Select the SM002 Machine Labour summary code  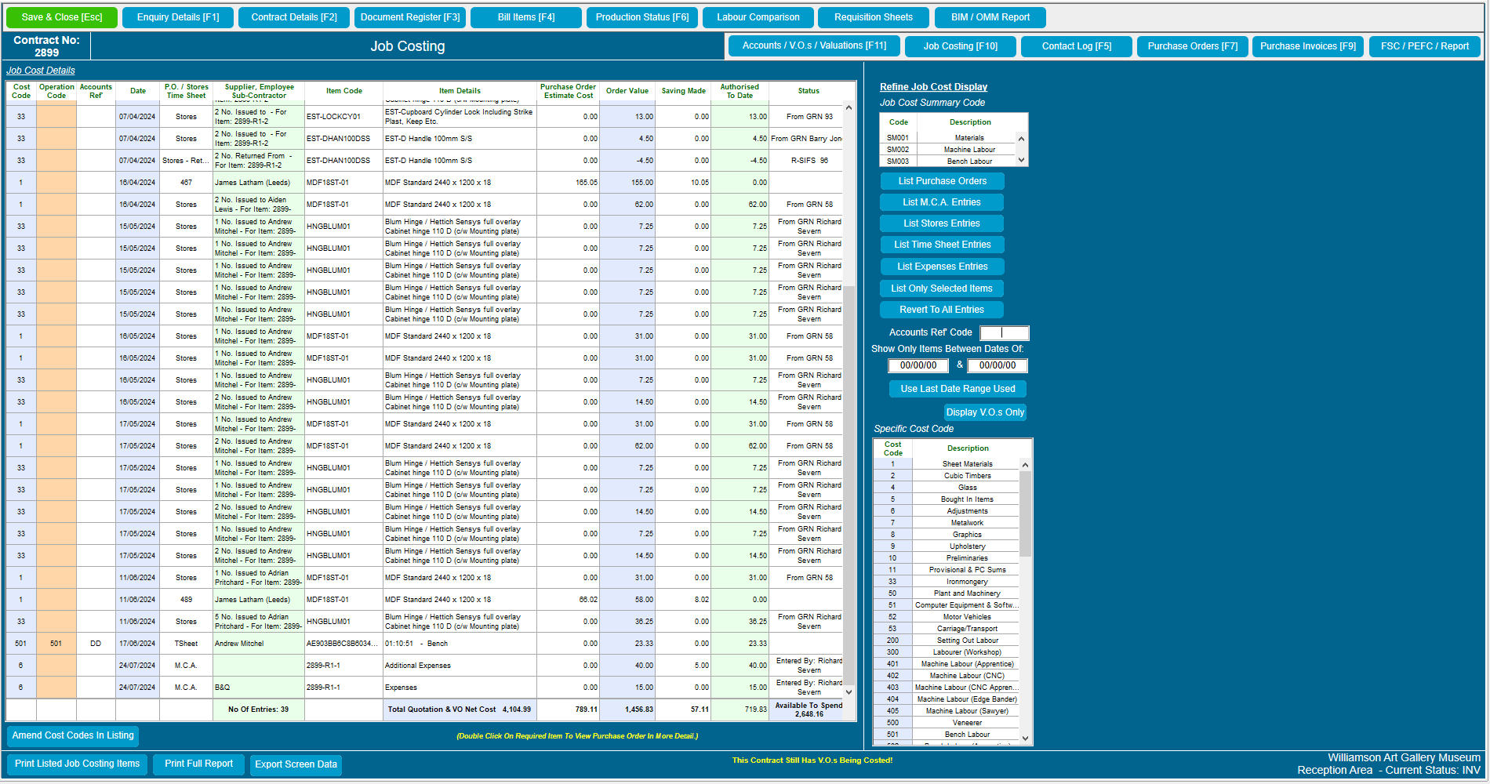click(970, 149)
